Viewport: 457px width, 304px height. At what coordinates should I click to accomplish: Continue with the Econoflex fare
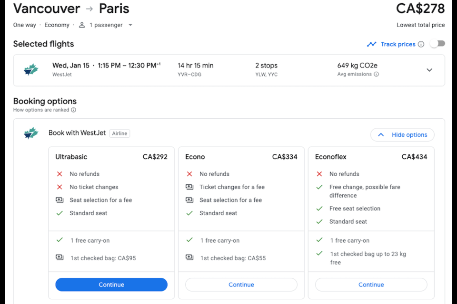[371, 285]
